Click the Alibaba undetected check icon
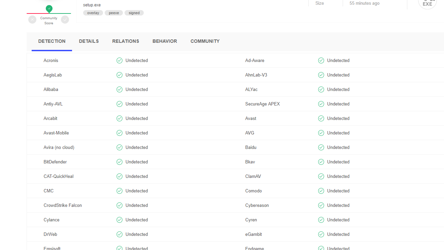This screenshot has width=444, height=250. [x=119, y=89]
